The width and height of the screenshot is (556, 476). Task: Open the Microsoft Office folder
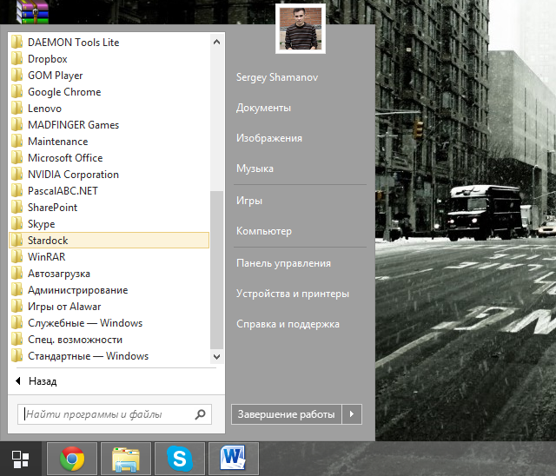click(109, 158)
